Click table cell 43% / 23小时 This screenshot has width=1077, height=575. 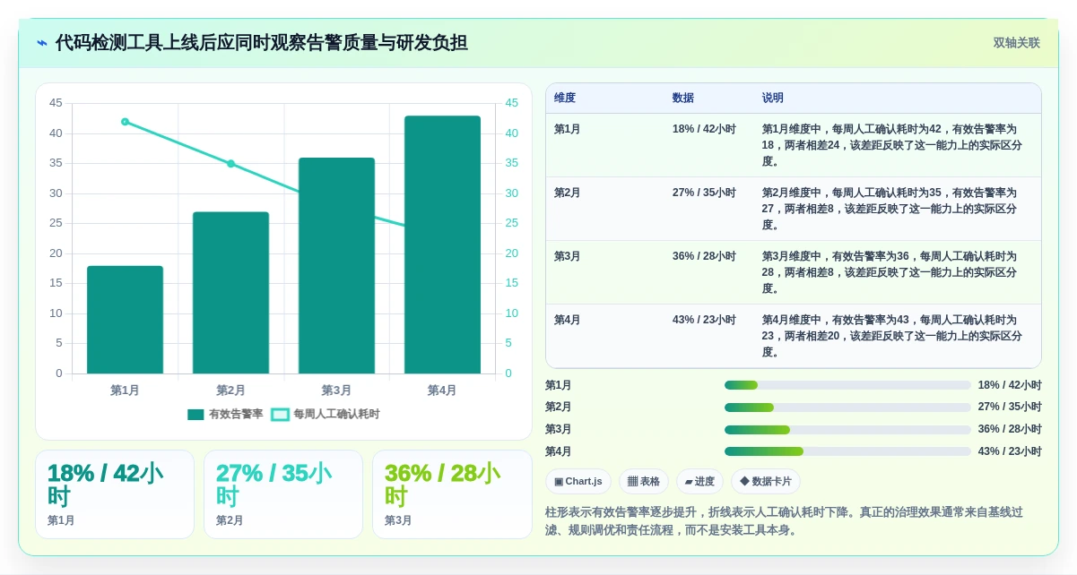[x=704, y=320]
